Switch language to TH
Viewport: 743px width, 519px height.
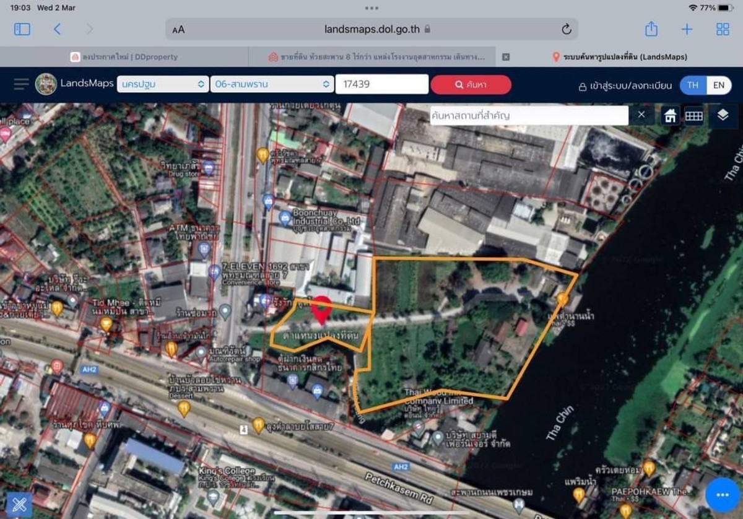(693, 85)
